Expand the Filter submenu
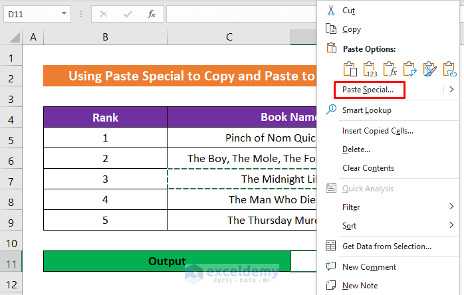This screenshot has height=295, width=464. 453,207
